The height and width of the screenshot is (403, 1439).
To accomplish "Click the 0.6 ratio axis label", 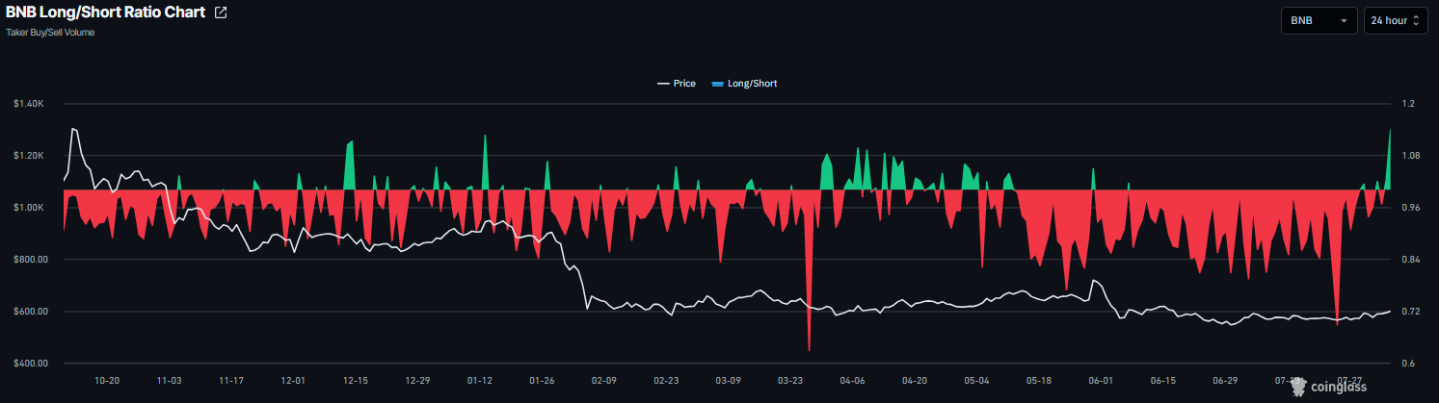I will (x=1408, y=364).
